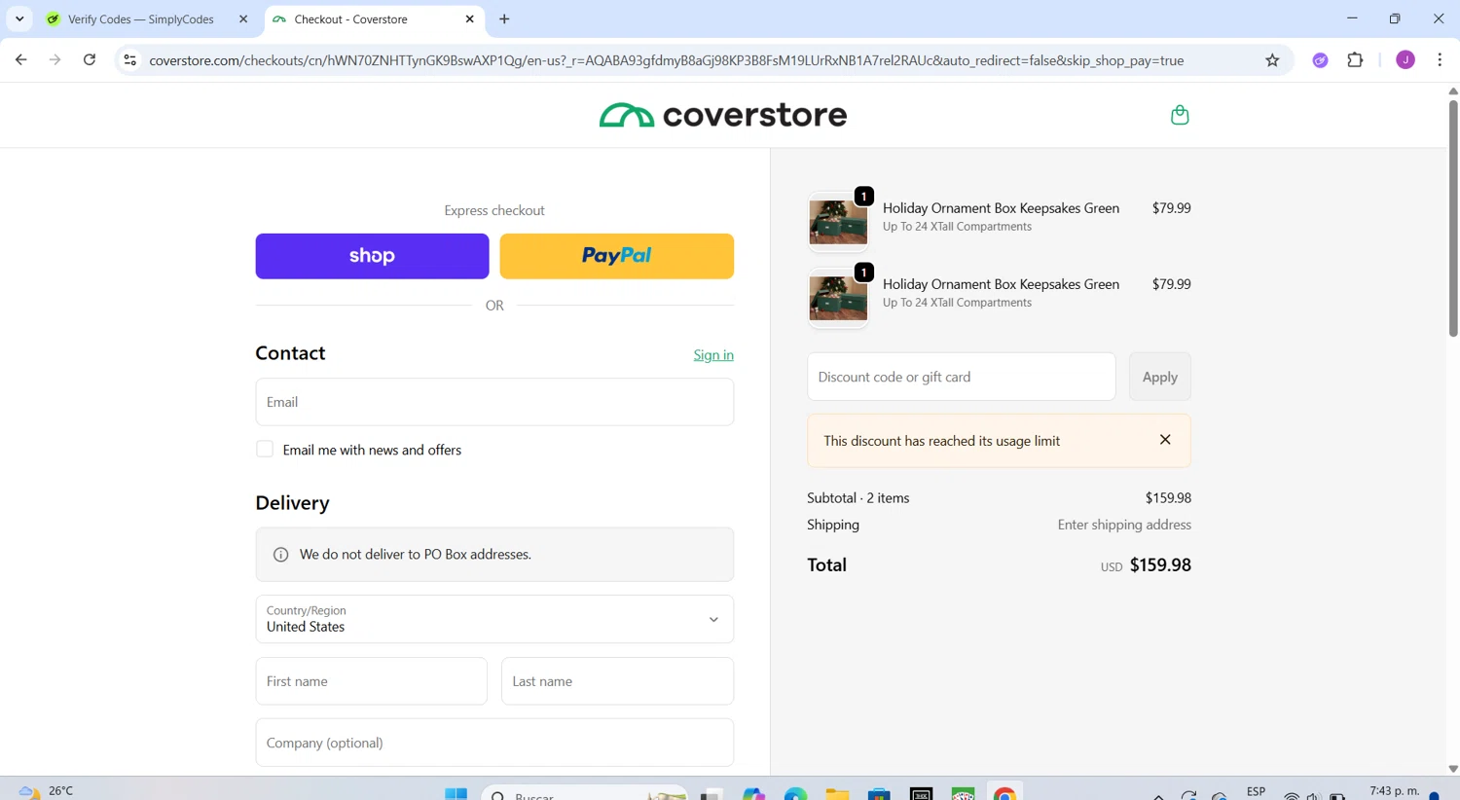Screen dimensions: 1460x800
Task: Click the Contact heading
Action: click(290, 353)
